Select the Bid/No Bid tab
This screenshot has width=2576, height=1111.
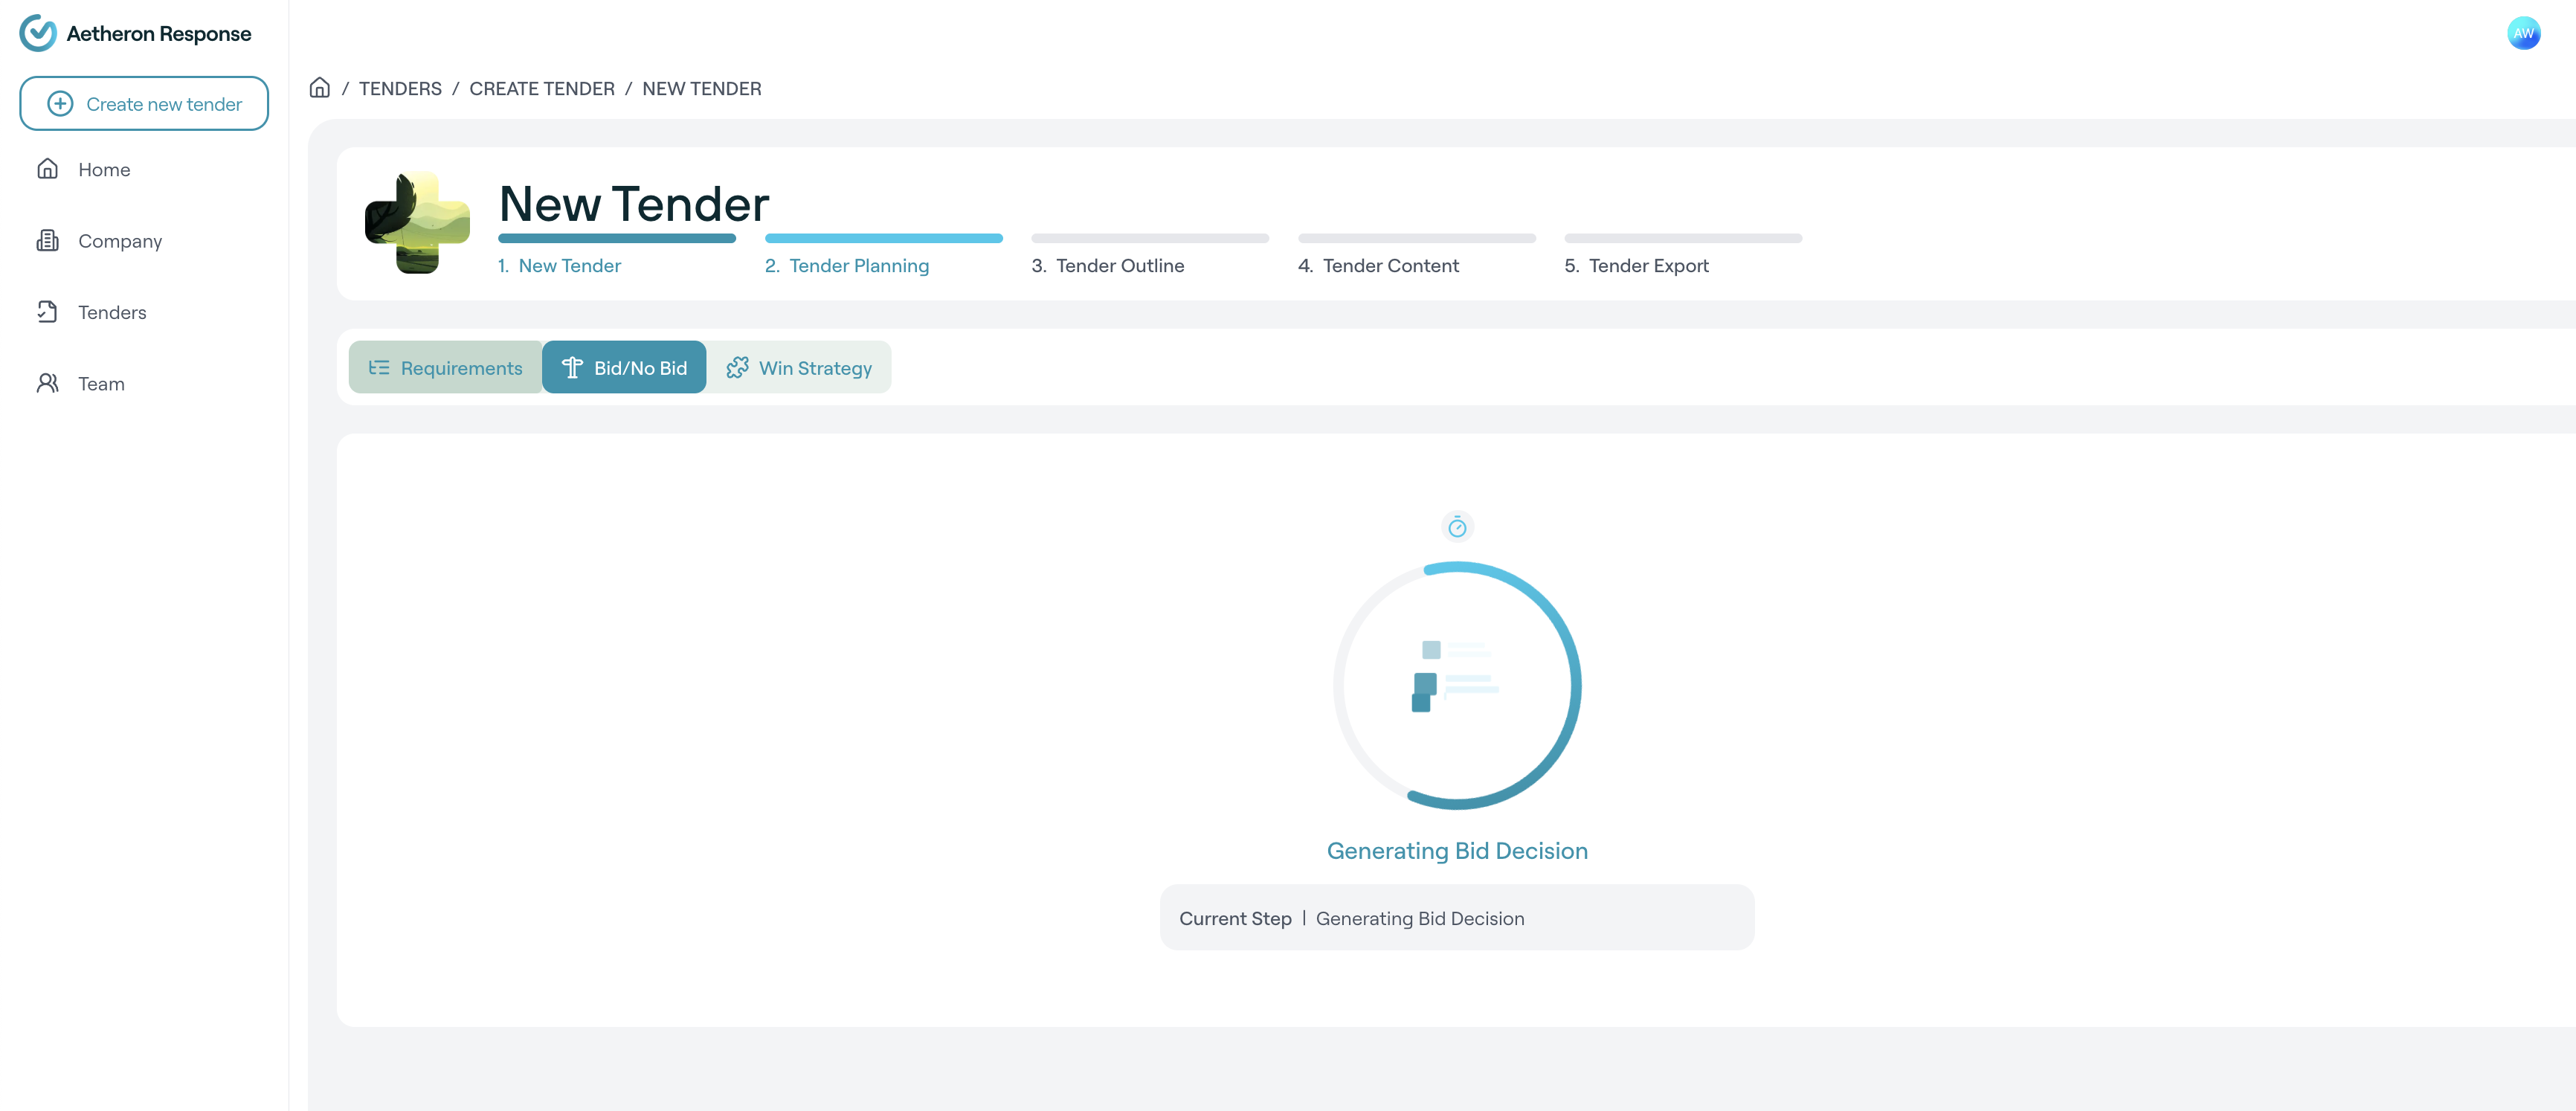(x=624, y=368)
